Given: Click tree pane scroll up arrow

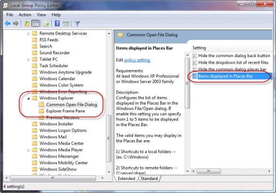Looking at the screenshot, I should pyautogui.click(x=109, y=34).
